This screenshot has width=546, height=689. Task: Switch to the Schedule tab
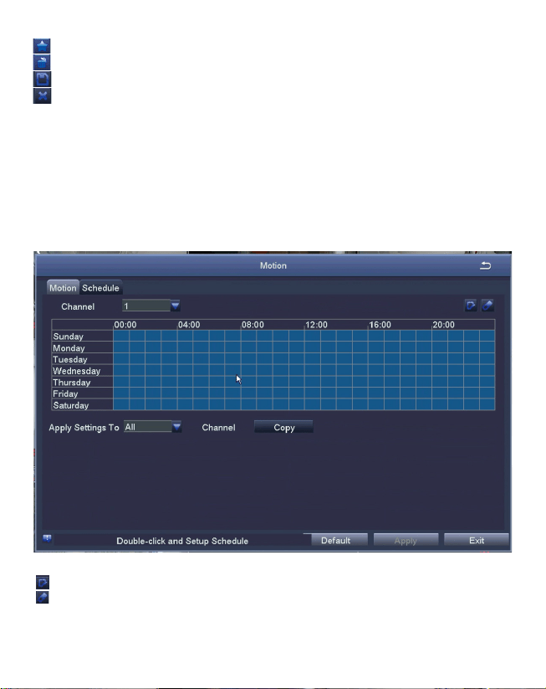click(x=100, y=288)
